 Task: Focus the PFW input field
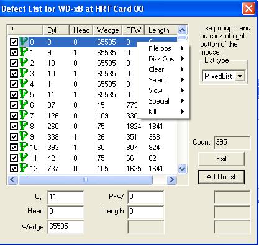point(146,197)
